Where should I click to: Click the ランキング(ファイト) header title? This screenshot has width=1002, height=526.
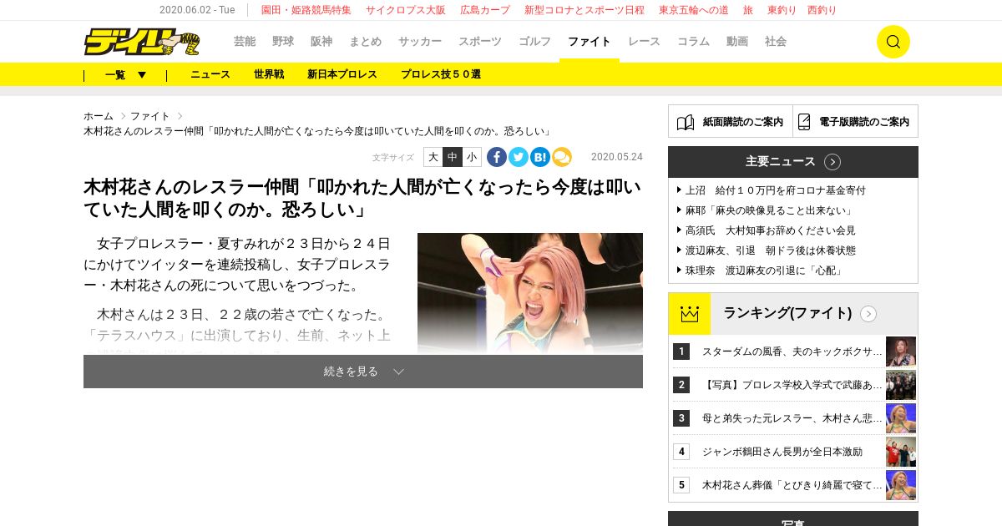coord(787,314)
